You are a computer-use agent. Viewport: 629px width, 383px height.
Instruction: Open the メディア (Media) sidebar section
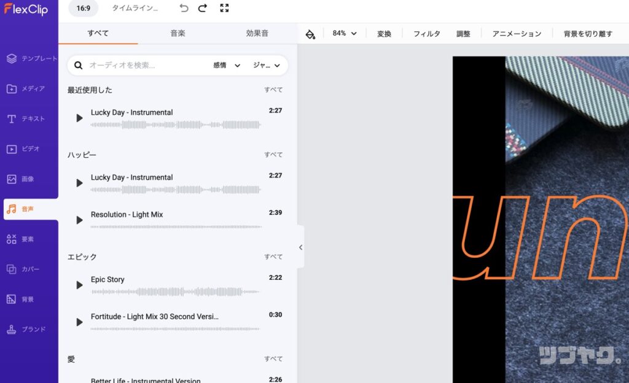26,88
